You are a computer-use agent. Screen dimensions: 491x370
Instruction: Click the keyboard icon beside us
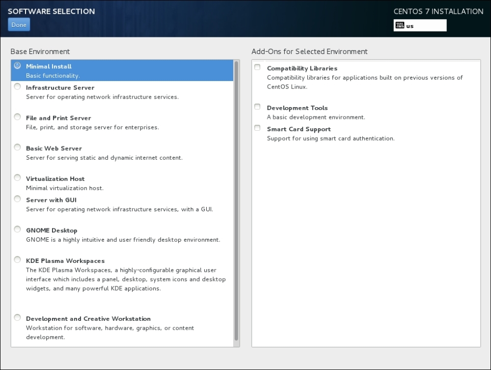400,26
